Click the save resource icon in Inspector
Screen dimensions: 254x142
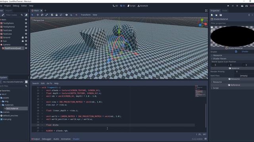[x=221, y=15]
